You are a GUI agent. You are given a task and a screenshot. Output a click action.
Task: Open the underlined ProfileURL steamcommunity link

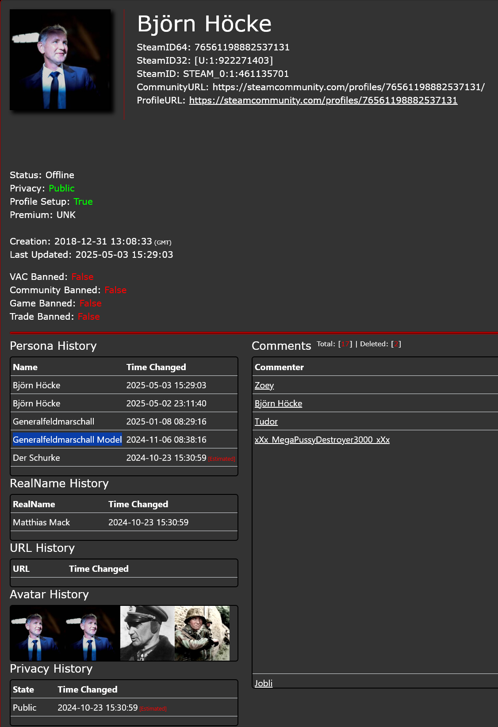tap(323, 100)
